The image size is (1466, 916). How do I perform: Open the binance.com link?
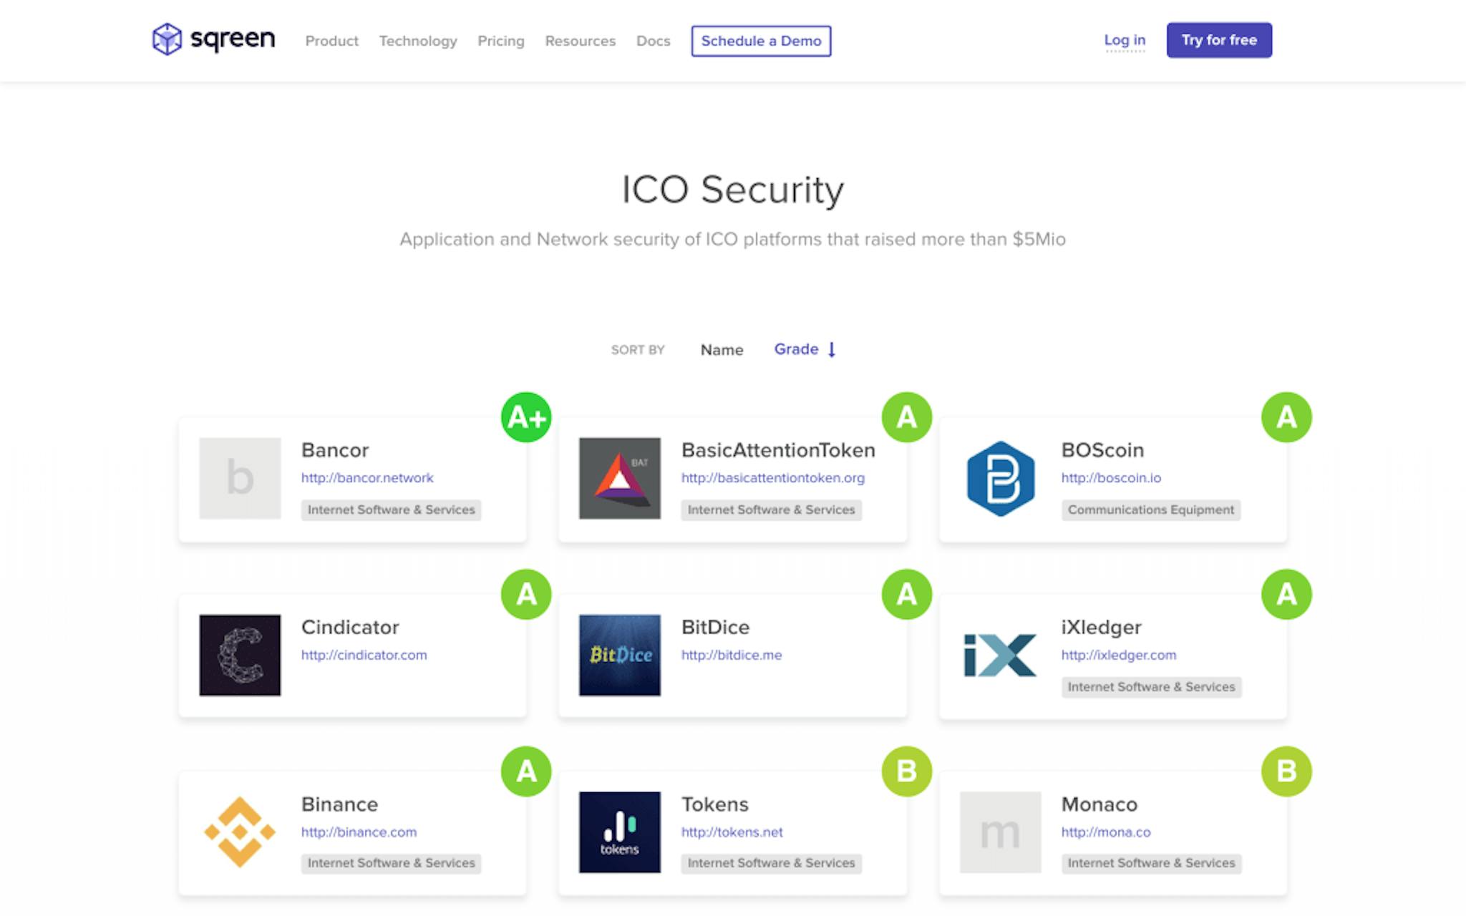coord(359,832)
